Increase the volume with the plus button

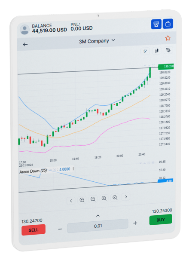(135, 223)
